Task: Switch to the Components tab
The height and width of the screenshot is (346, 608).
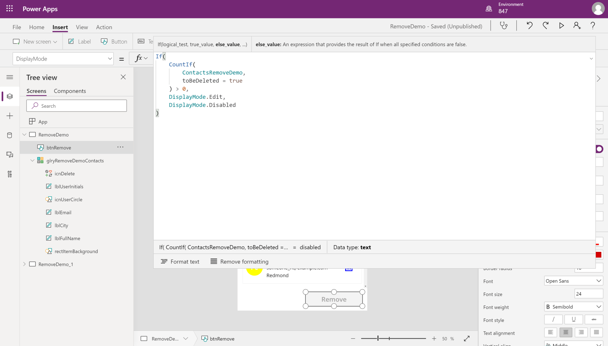Action: (70, 91)
